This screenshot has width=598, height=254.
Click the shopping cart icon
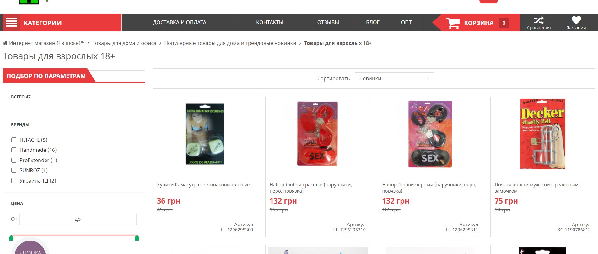point(453,23)
